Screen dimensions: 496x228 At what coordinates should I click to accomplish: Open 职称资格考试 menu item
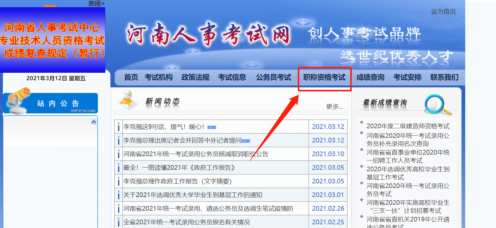point(324,77)
